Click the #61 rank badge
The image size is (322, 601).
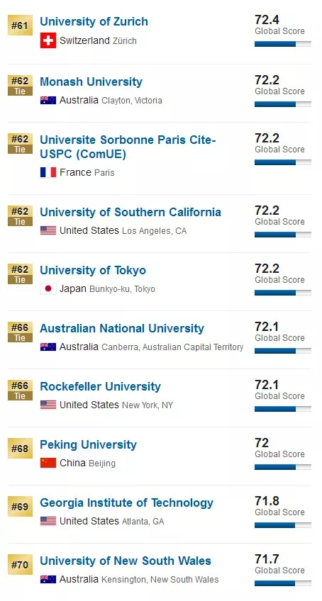[x=20, y=26]
